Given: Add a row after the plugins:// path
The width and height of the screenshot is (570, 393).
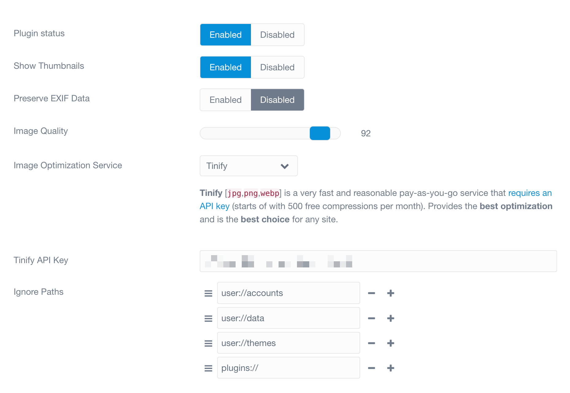Looking at the screenshot, I should click(x=391, y=368).
